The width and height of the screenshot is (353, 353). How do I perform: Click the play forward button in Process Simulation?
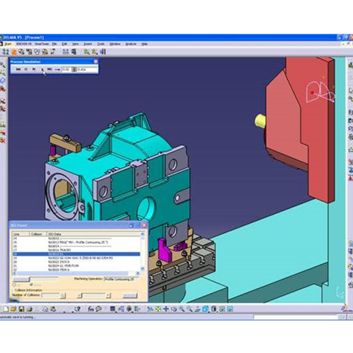pos(42,69)
